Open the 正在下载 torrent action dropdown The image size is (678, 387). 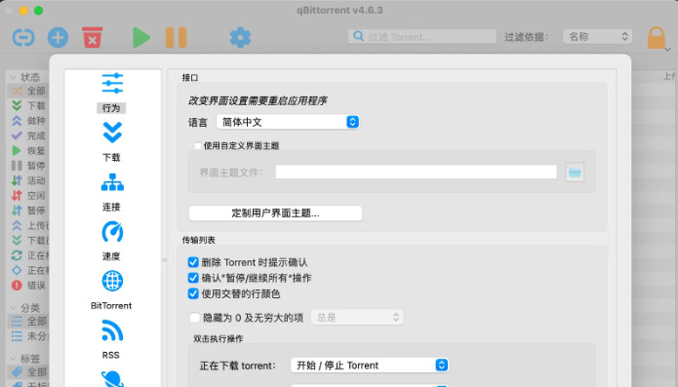coord(370,366)
